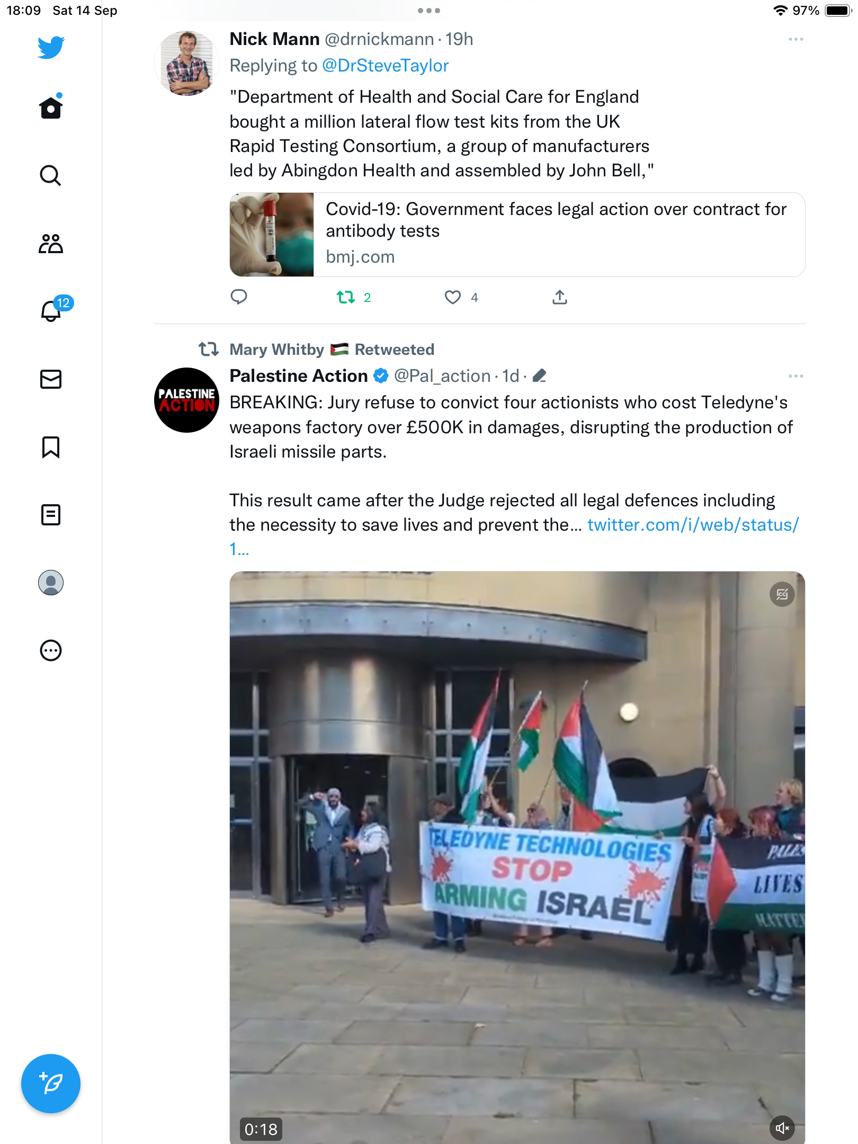
Task: Open Bookmarks icon in sidebar
Action: pos(51,447)
